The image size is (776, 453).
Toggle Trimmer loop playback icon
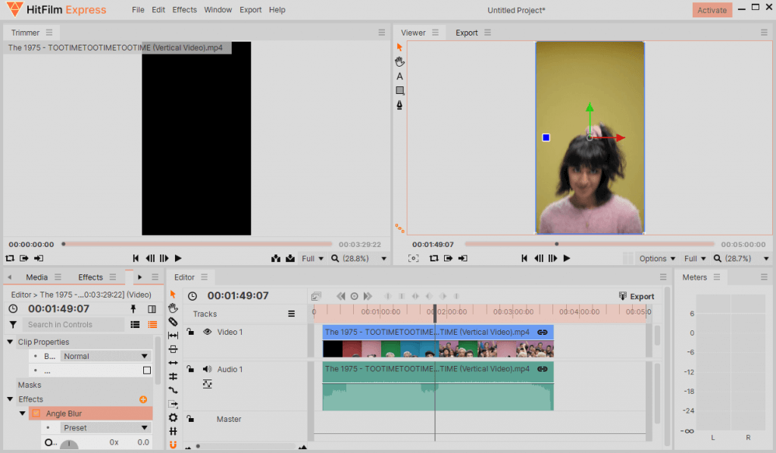[x=10, y=258]
